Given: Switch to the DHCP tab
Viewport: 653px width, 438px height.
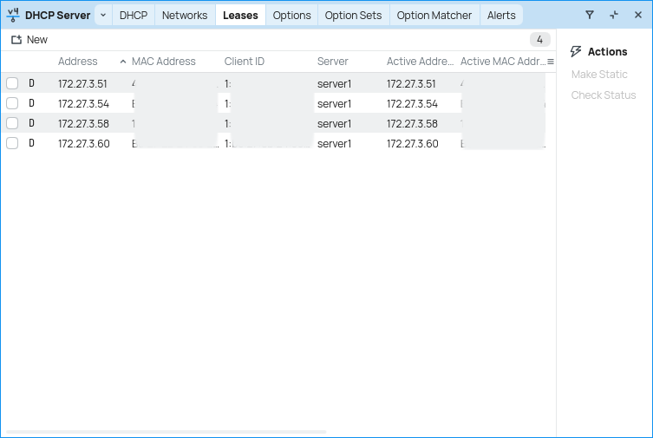Looking at the screenshot, I should (134, 16).
